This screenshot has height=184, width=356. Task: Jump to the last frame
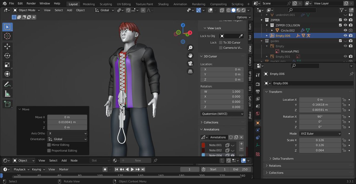[x=143, y=169]
